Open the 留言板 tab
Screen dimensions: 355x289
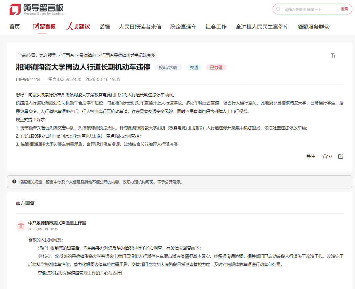(x=44, y=27)
